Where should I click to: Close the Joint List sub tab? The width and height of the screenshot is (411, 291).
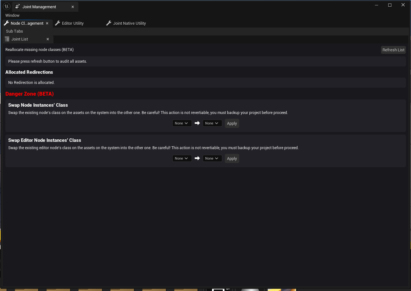(x=48, y=39)
